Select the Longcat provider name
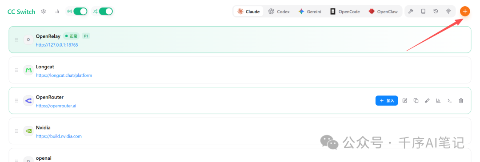Screen dimensions: 480x162 click(x=45, y=67)
